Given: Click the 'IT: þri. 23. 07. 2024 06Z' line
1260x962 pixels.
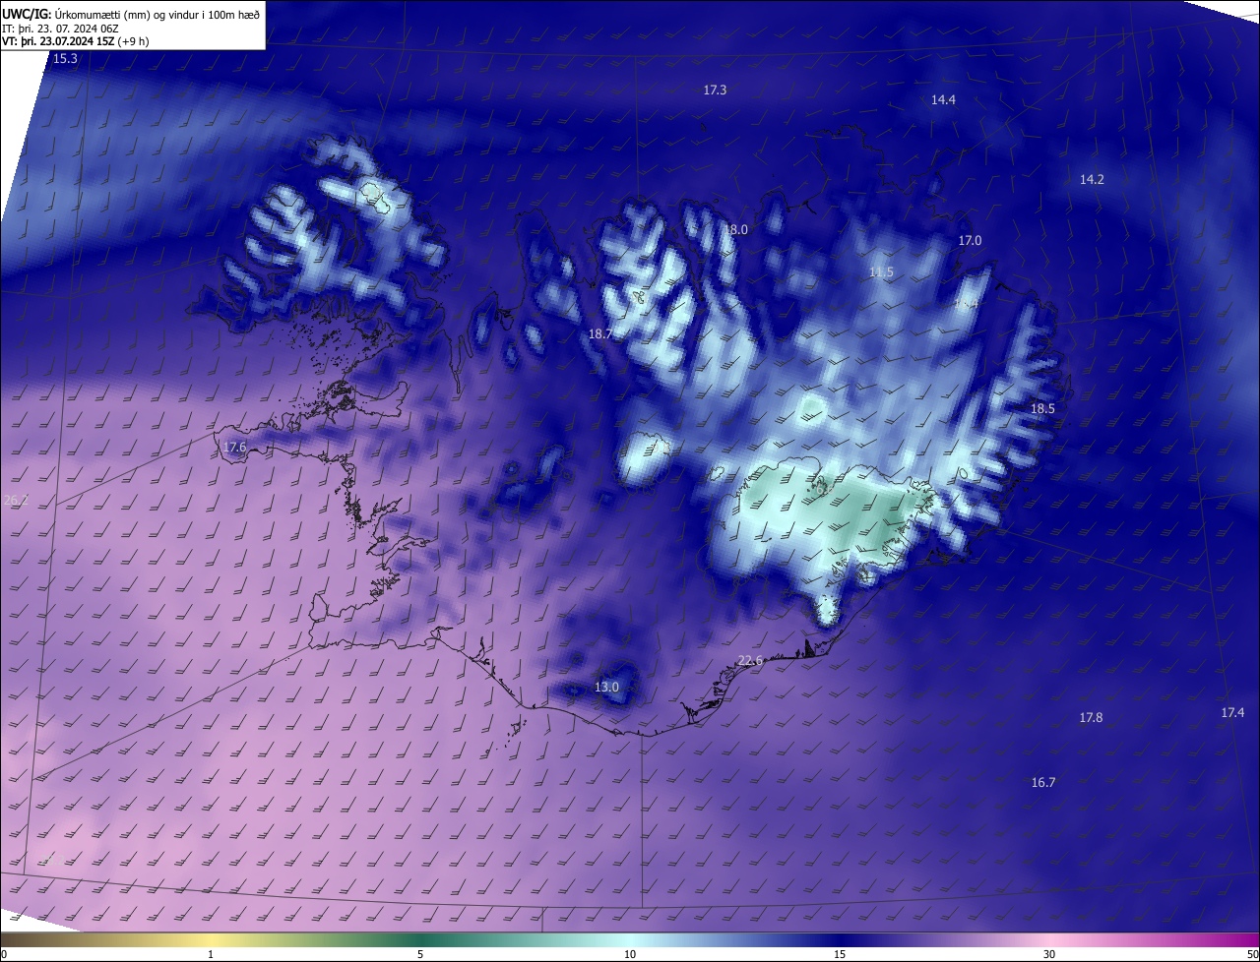Looking at the screenshot, I should click(x=60, y=28).
